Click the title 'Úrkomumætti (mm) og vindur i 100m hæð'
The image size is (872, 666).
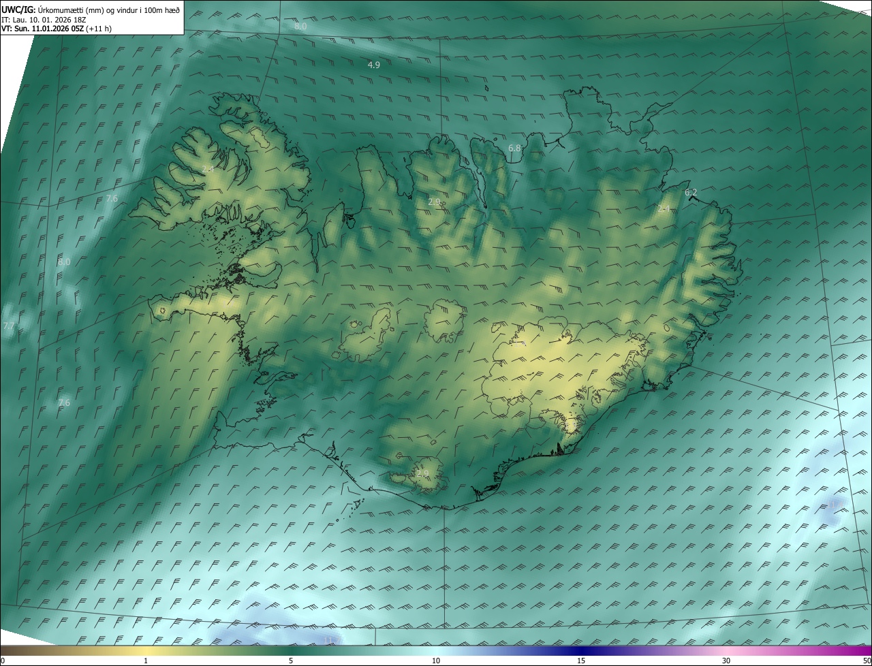[x=109, y=10]
